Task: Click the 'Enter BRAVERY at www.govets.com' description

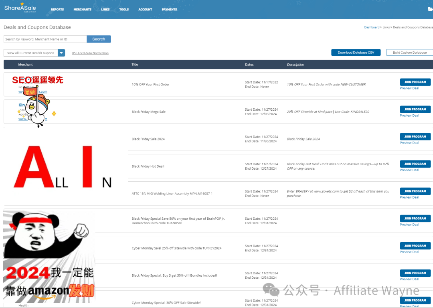Action: [338, 193]
